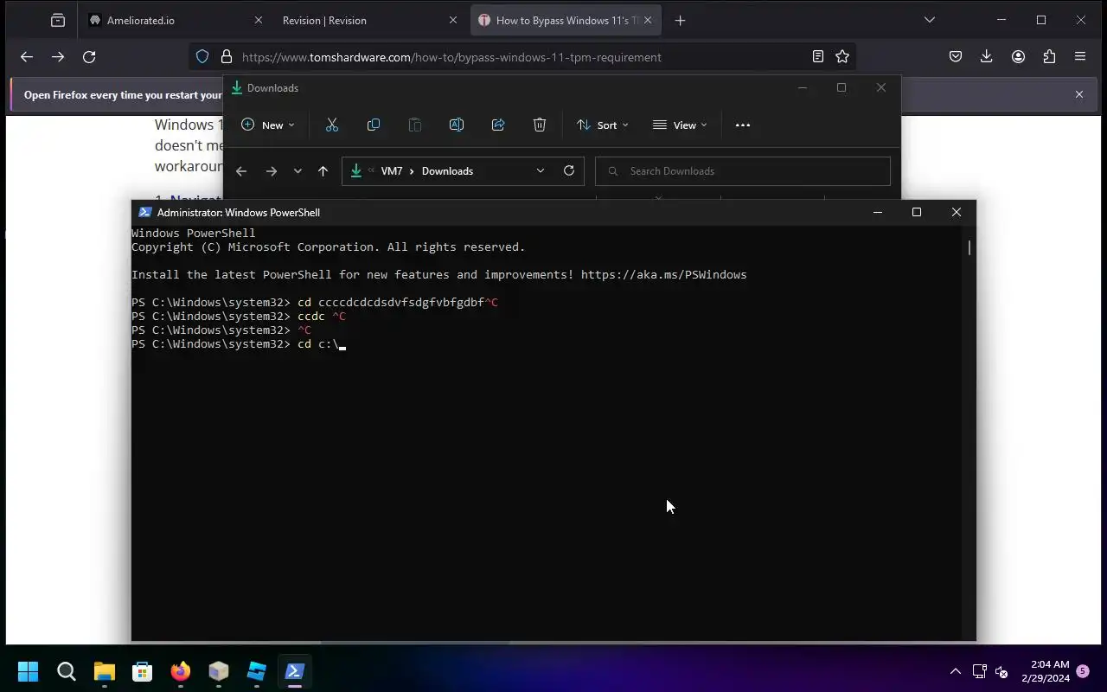Open Windows Start menu
Image resolution: width=1107 pixels, height=692 pixels.
28,671
